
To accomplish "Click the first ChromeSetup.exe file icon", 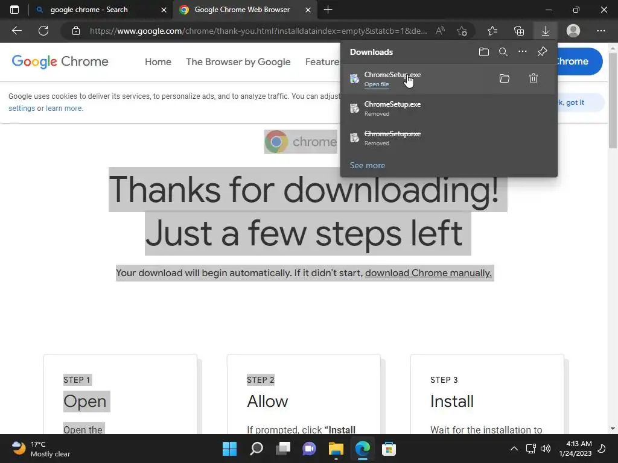I will click(x=354, y=79).
